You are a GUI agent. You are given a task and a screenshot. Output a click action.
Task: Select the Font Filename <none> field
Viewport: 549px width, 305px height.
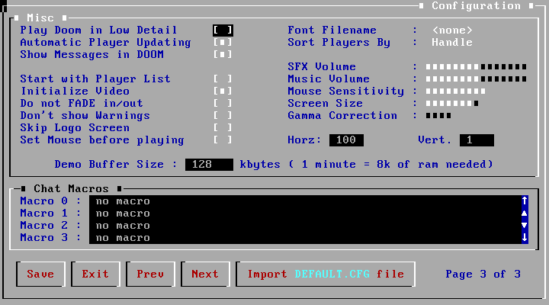(452, 30)
